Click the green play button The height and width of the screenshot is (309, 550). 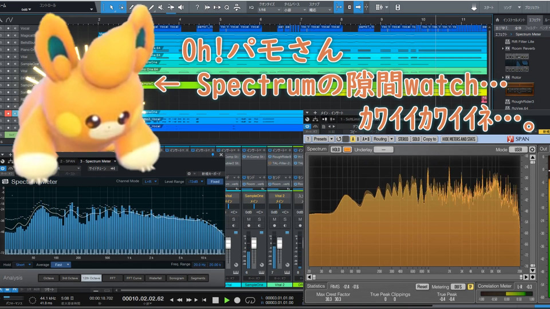click(227, 300)
